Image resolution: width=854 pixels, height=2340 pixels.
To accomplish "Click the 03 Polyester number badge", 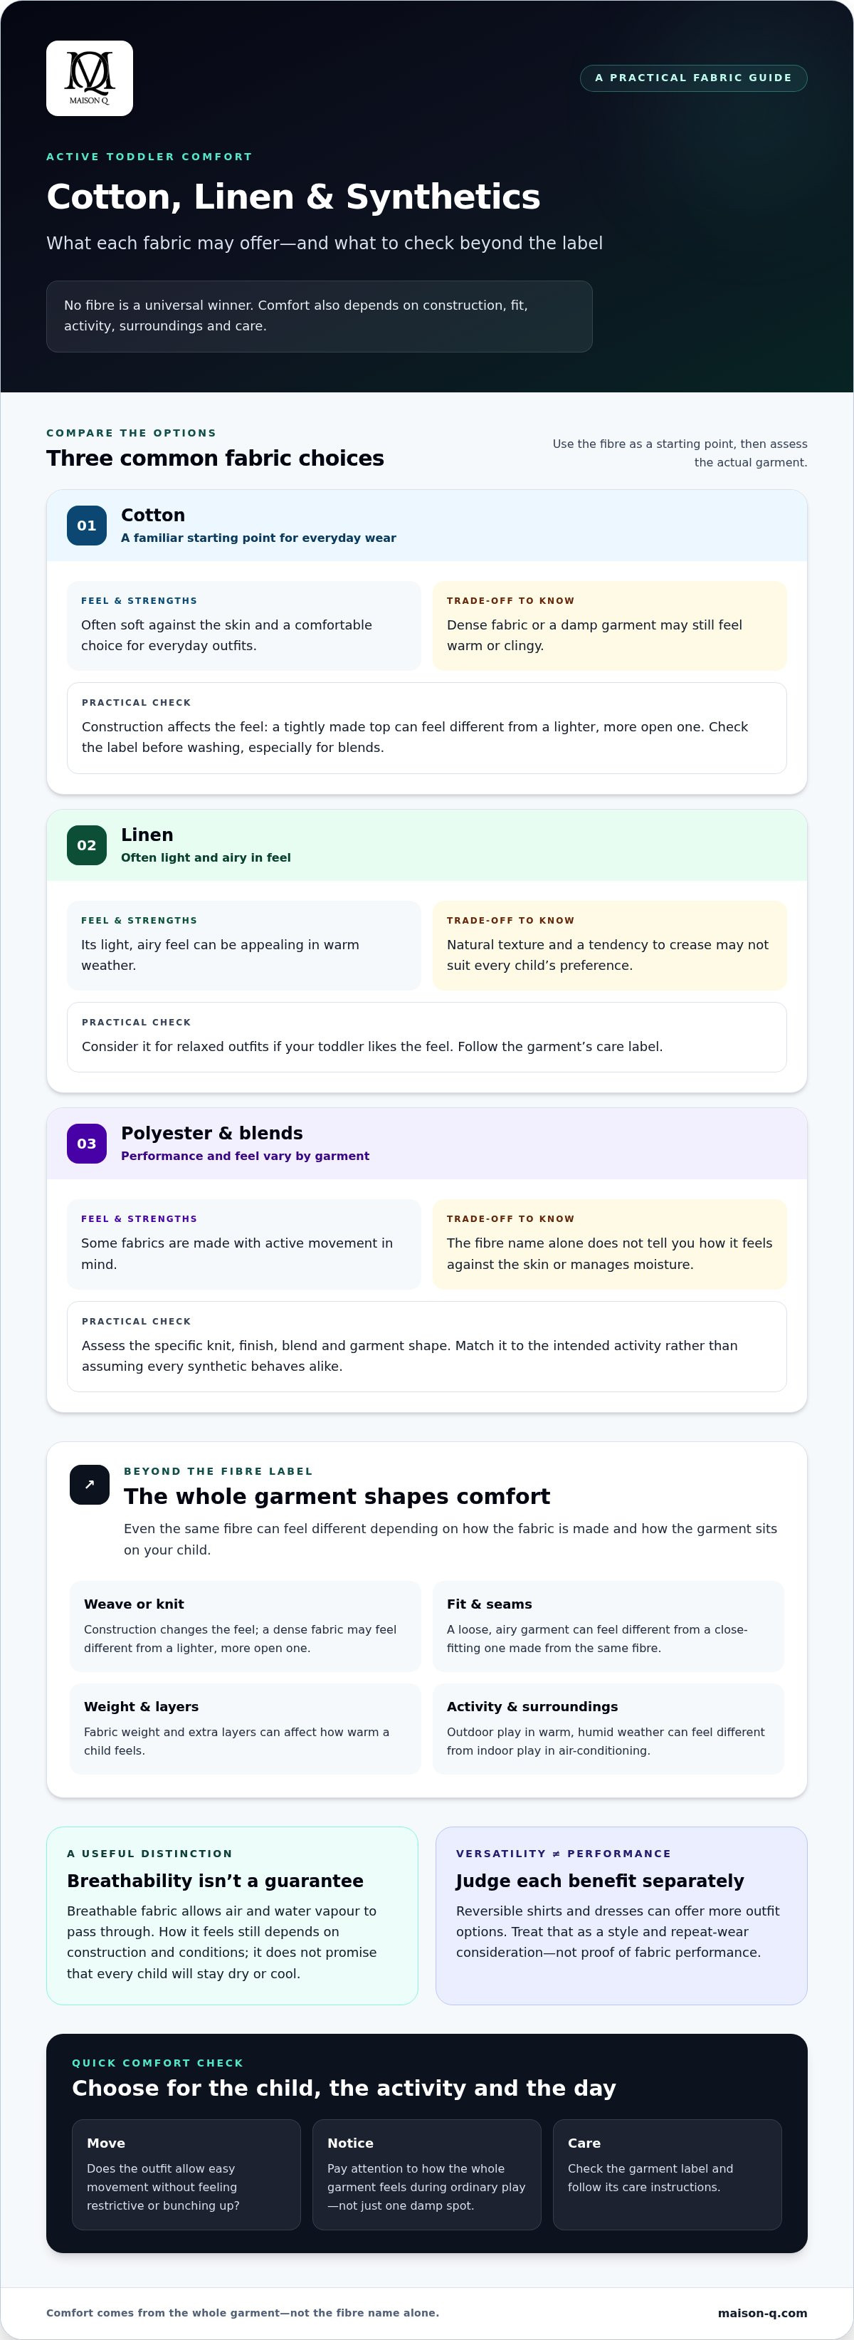I will coord(86,1144).
